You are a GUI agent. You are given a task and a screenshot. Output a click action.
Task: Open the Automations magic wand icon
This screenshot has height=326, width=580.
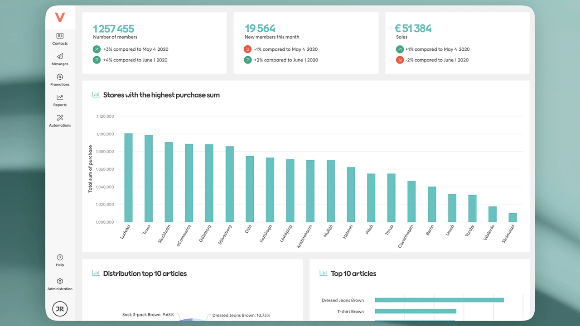point(60,118)
